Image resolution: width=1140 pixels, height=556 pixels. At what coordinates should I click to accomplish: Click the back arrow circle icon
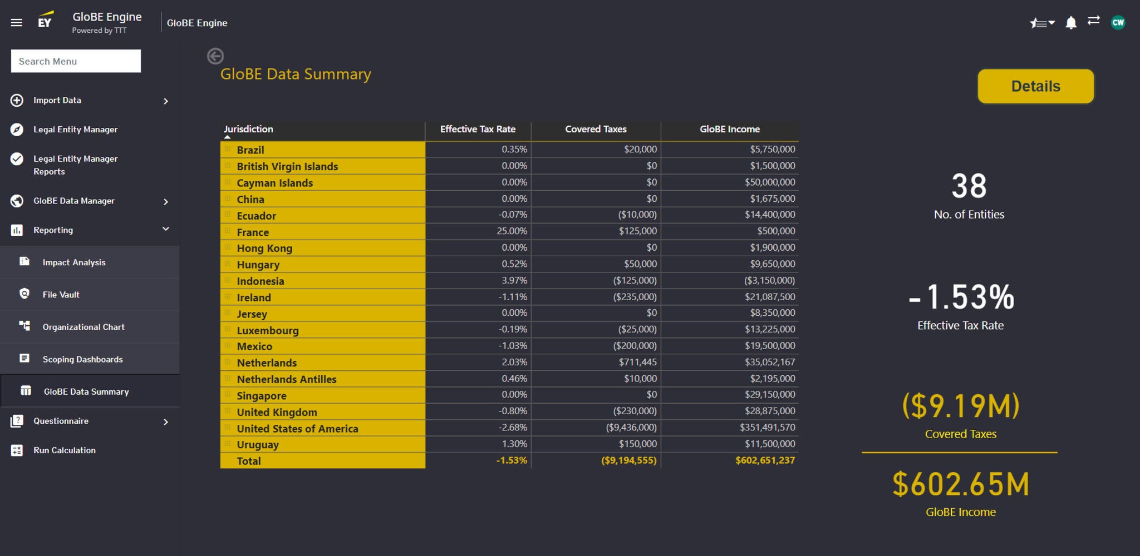point(215,56)
